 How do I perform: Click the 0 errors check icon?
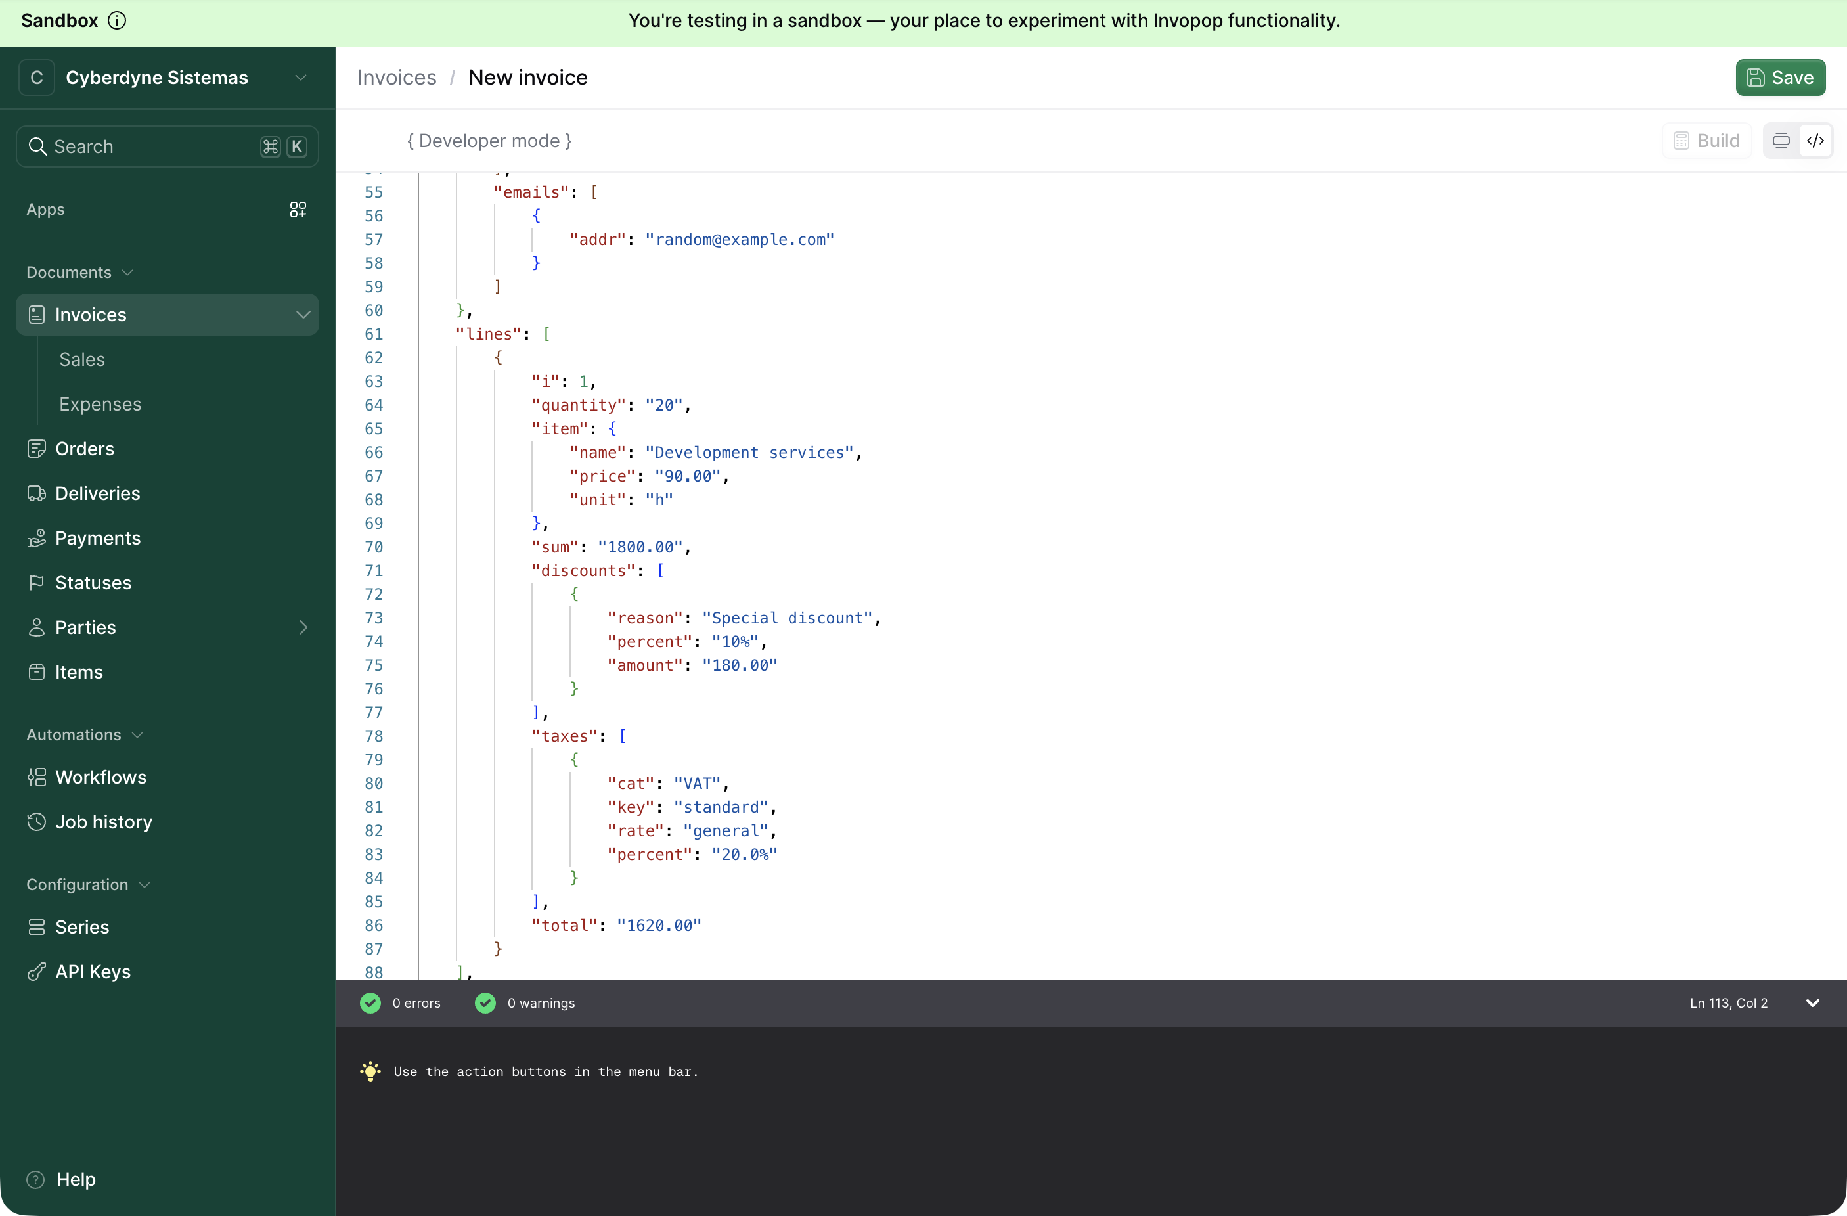click(371, 1003)
